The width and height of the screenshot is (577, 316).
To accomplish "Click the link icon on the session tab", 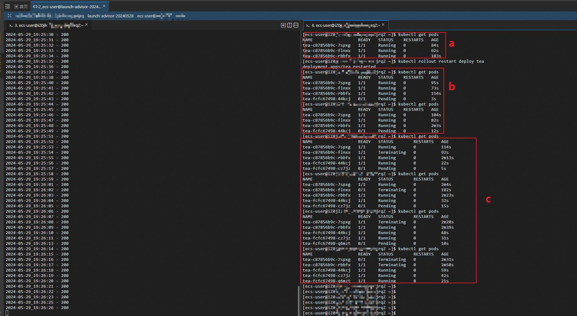I will click(35, 7).
